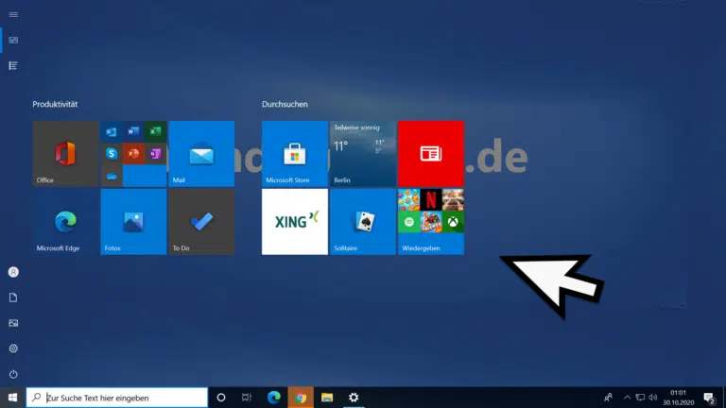Screen dimensions: 726x408
Task: Open Task View on the taskbar
Action: click(247, 398)
